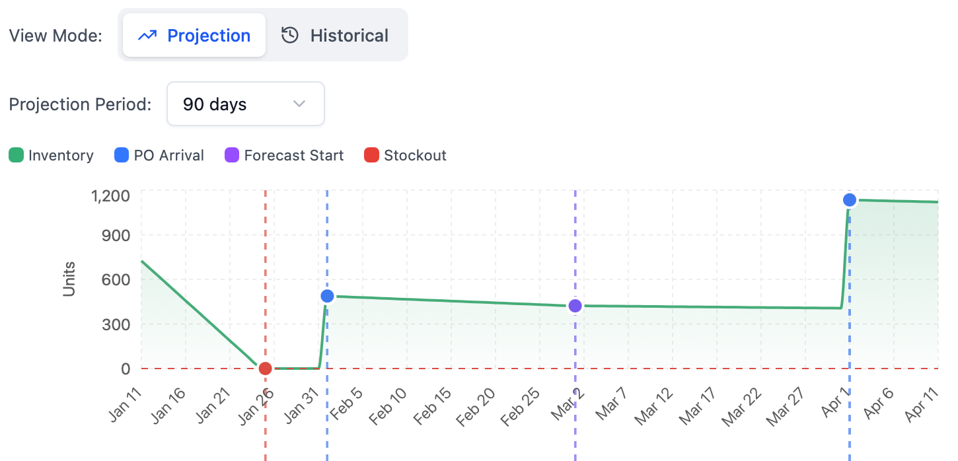Image resolution: width=958 pixels, height=461 pixels.
Task: Click the blue PO Arrival marker on Apr 1
Action: coord(849,199)
